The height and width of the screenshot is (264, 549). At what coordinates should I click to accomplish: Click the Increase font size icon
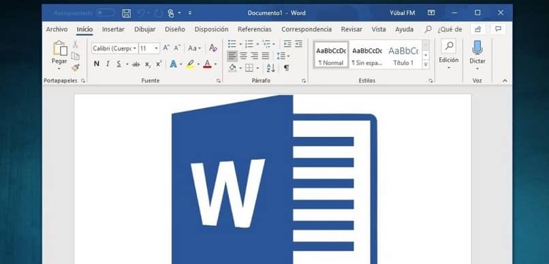pos(166,48)
